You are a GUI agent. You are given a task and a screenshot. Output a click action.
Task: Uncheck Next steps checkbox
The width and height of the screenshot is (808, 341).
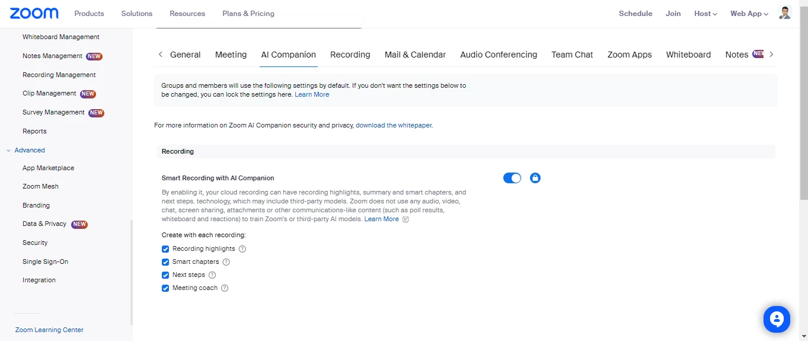(165, 275)
